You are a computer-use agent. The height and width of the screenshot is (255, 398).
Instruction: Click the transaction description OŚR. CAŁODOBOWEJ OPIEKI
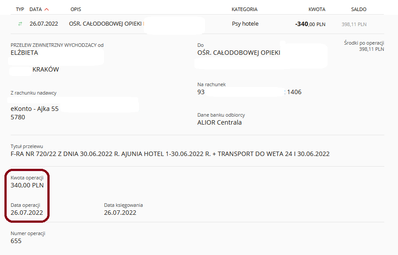pos(105,24)
